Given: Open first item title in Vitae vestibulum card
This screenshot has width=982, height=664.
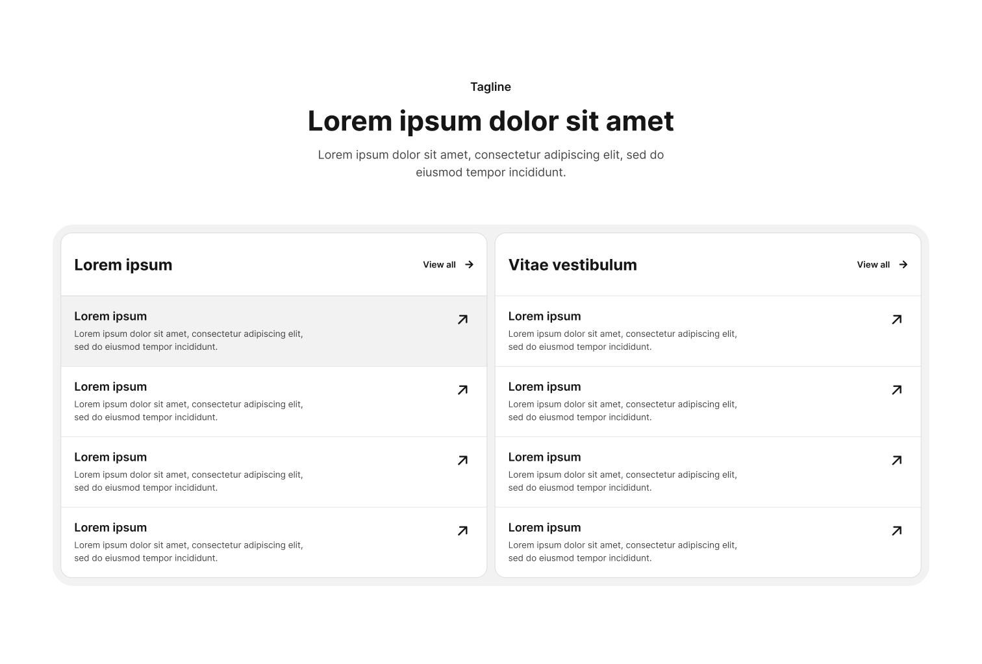Looking at the screenshot, I should (x=544, y=317).
